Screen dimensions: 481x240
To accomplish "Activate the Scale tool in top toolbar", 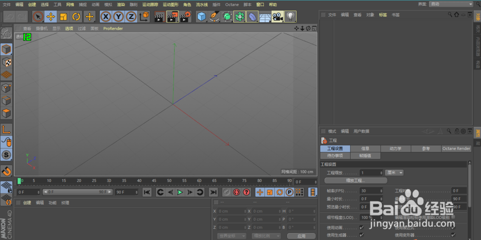I will 63,16.
